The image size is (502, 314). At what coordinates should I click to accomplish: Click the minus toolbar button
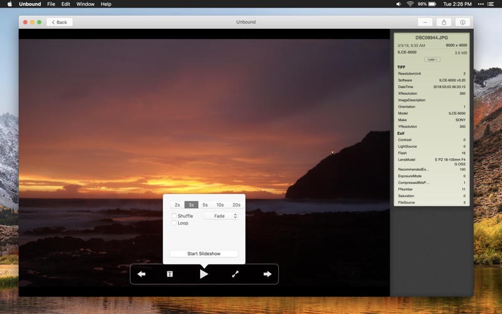coord(425,22)
